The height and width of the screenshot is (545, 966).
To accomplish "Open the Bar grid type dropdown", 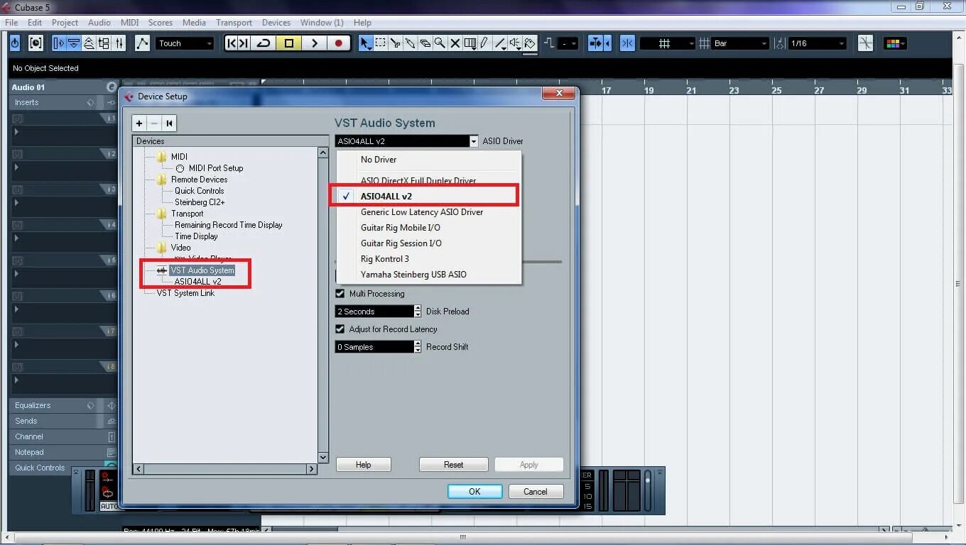I will [741, 43].
